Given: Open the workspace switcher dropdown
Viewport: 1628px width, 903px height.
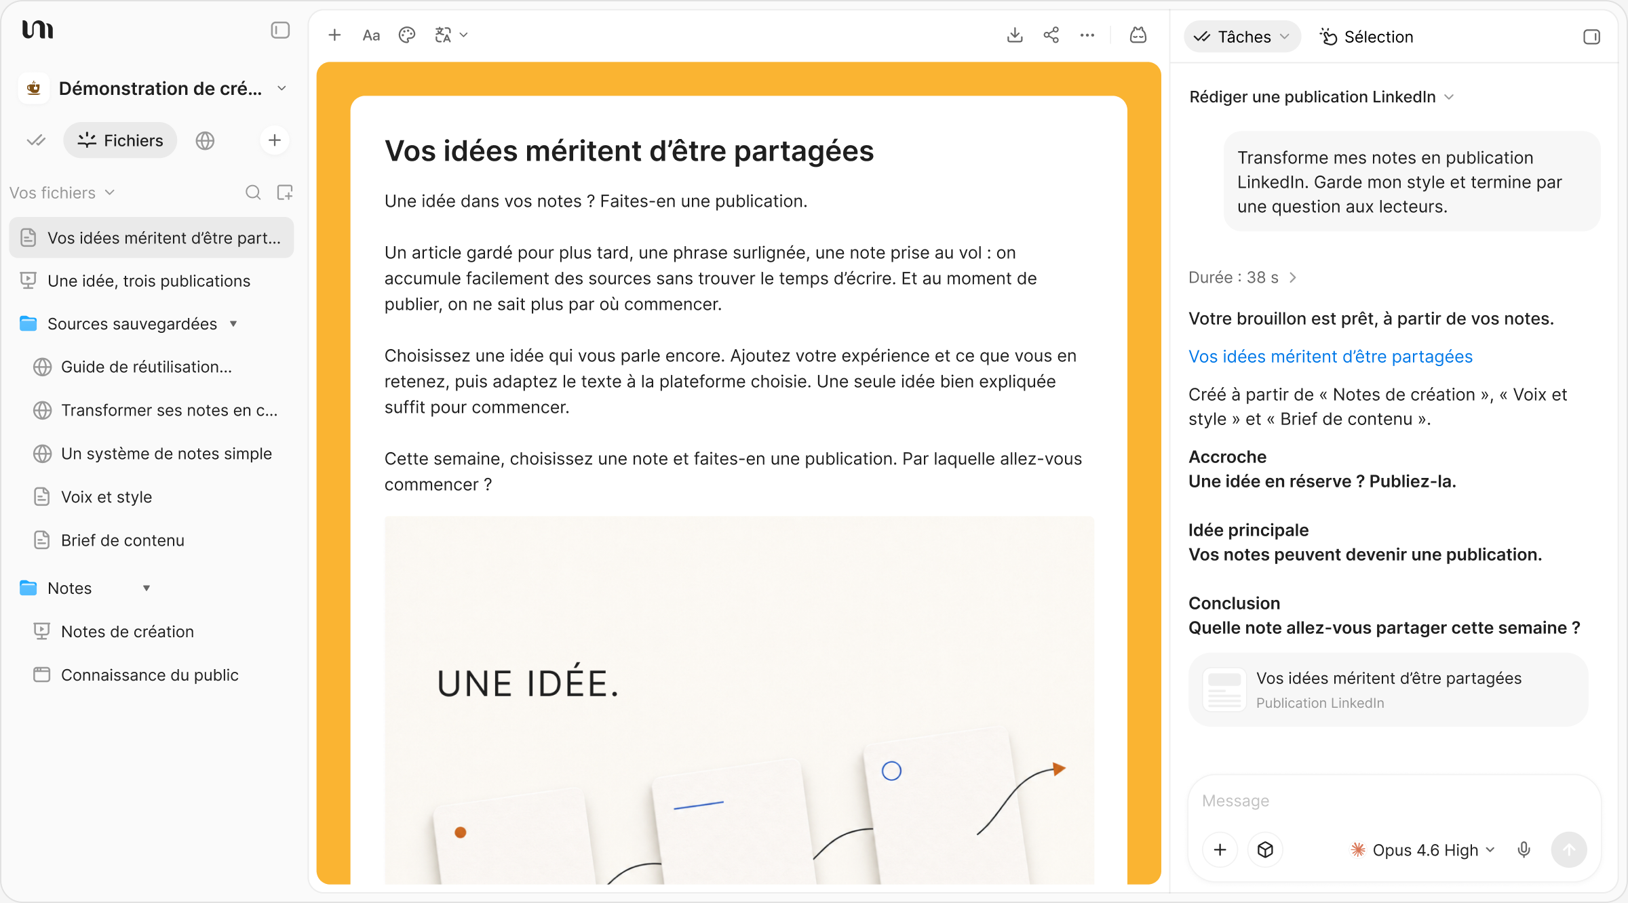Looking at the screenshot, I should click(x=282, y=88).
